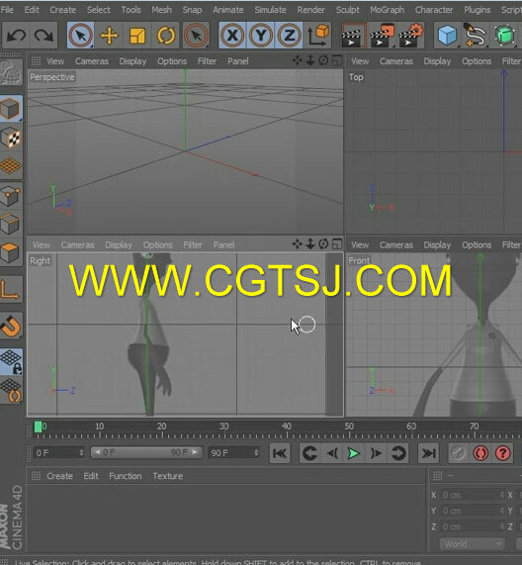Open Perspective viewport Filter menu
The image size is (522, 565).
pyautogui.click(x=207, y=61)
